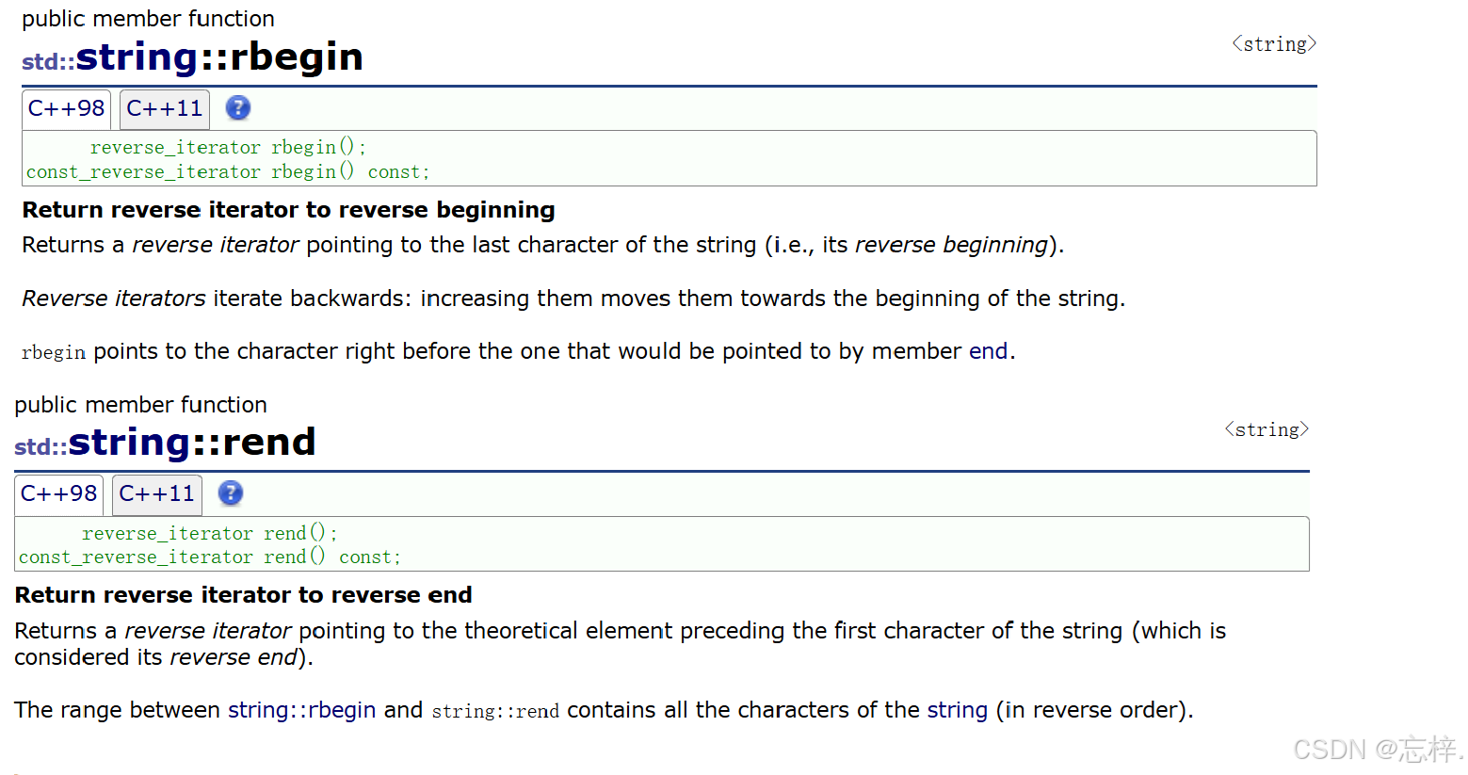This screenshot has width=1468, height=775.
Task: Click the 'Return reverse iterator to reverse beginning' heading
Action: pyautogui.click(x=288, y=210)
